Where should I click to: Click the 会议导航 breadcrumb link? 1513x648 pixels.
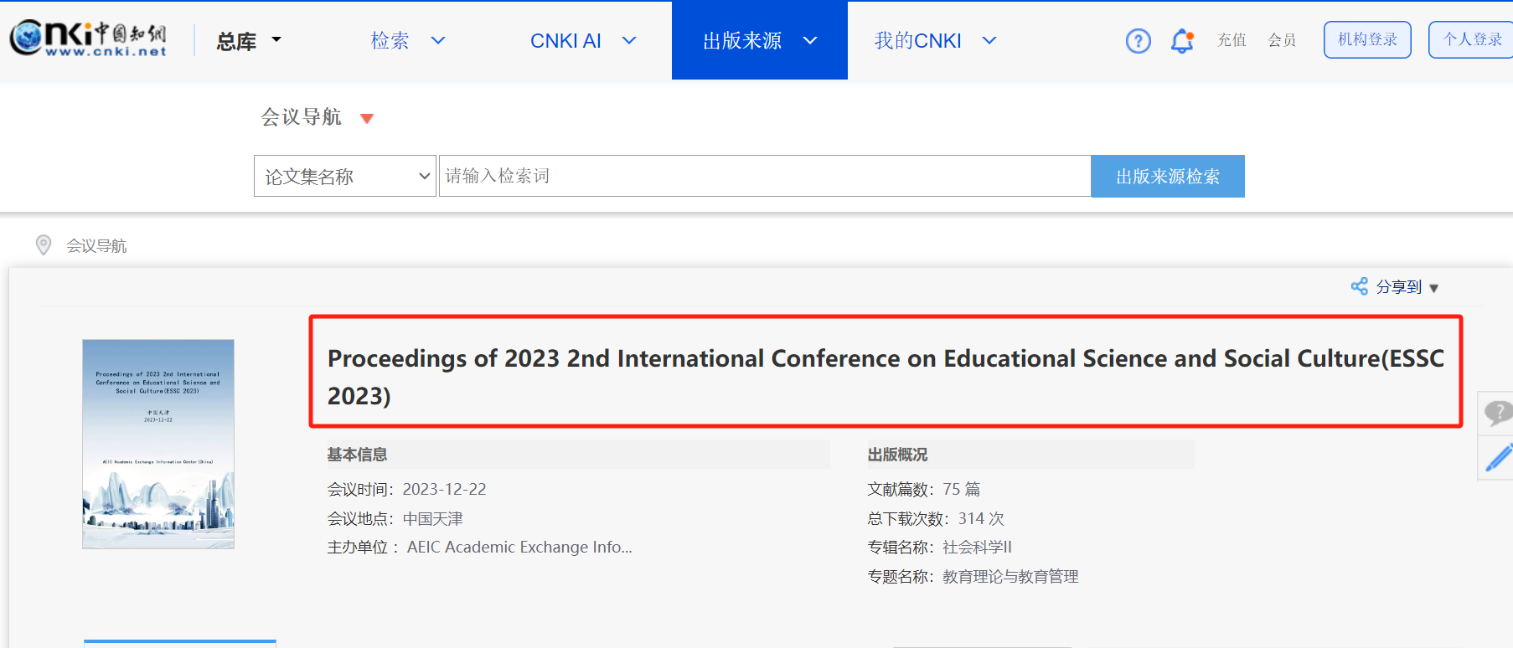96,245
